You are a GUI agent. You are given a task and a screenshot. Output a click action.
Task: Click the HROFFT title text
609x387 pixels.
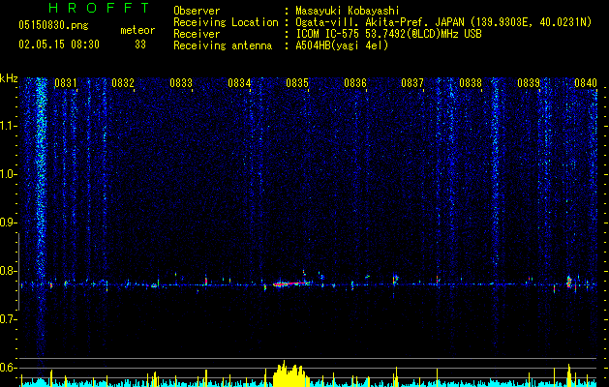coord(99,8)
